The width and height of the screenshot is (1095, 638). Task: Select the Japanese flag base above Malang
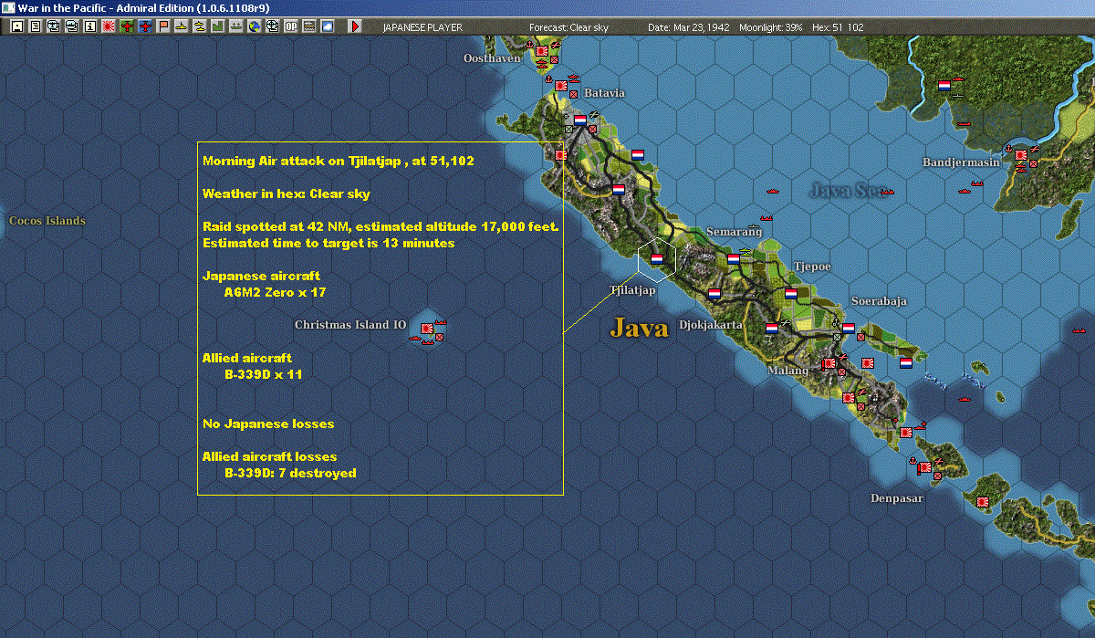[x=829, y=363]
